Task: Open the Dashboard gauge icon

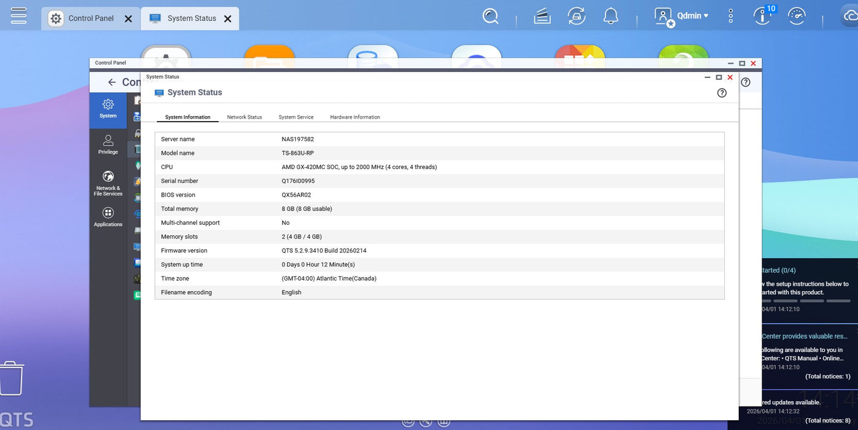Action: coord(797,16)
